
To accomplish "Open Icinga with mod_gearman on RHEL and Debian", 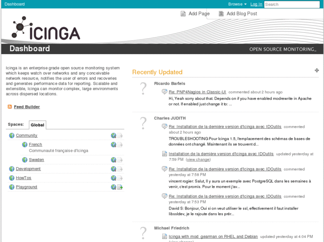I will [213, 236].
